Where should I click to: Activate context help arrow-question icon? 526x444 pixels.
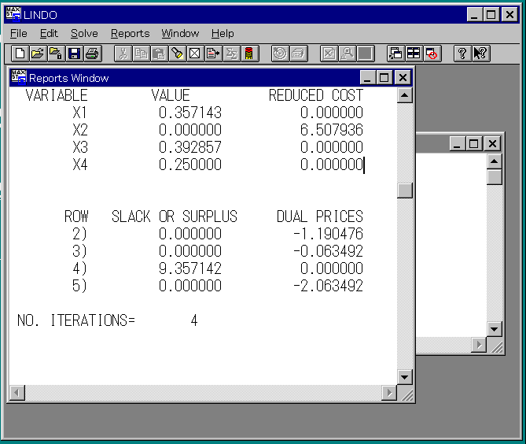click(480, 54)
